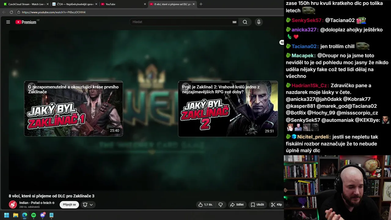Open 'Indian - Pořad o hrách' channel link
The width and height of the screenshot is (391, 220).
pos(35,203)
